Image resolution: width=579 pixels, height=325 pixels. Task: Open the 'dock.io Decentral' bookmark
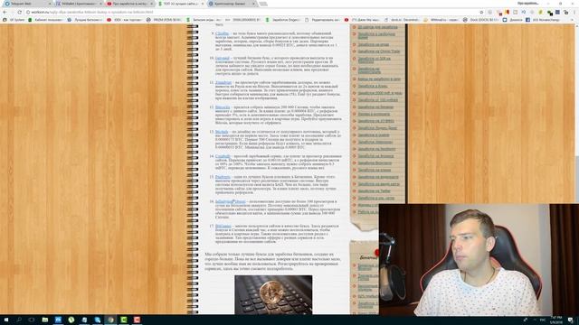[x=402, y=20]
